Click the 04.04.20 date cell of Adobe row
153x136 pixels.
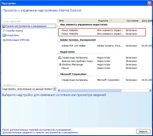147,46
